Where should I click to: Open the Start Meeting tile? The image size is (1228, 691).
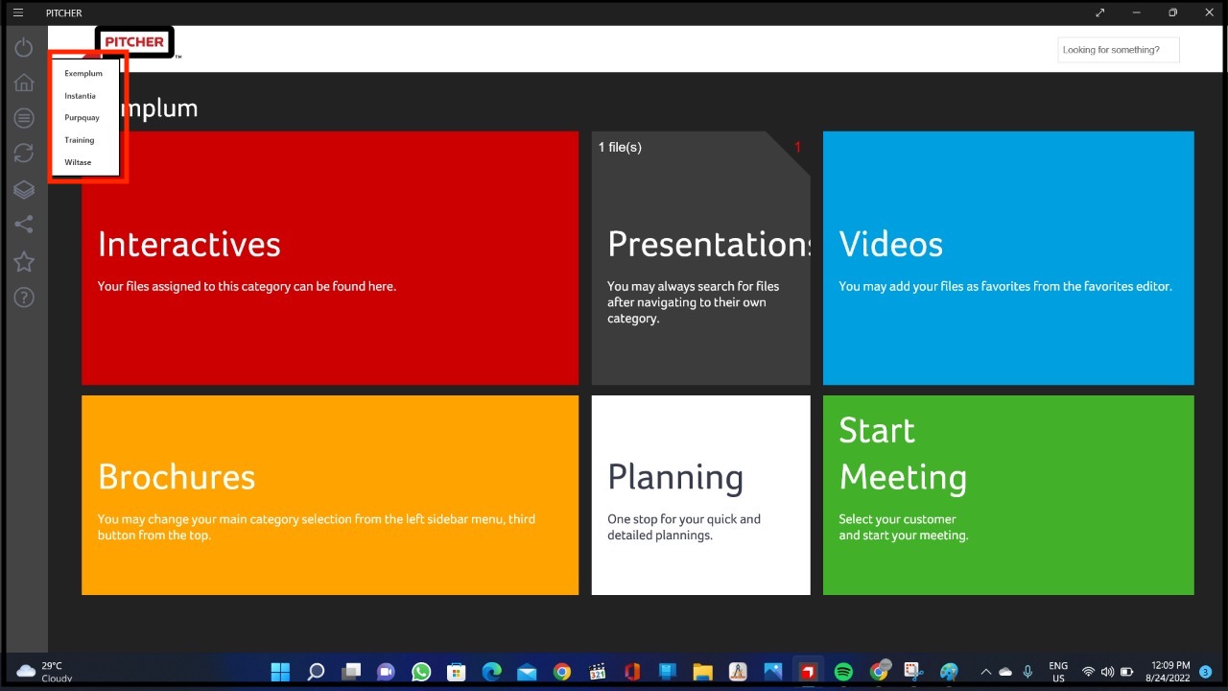click(x=1008, y=494)
